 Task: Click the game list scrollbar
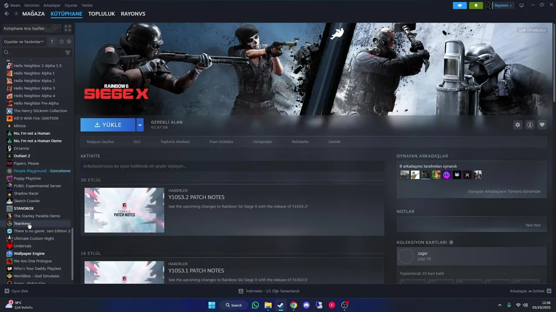click(x=73, y=255)
